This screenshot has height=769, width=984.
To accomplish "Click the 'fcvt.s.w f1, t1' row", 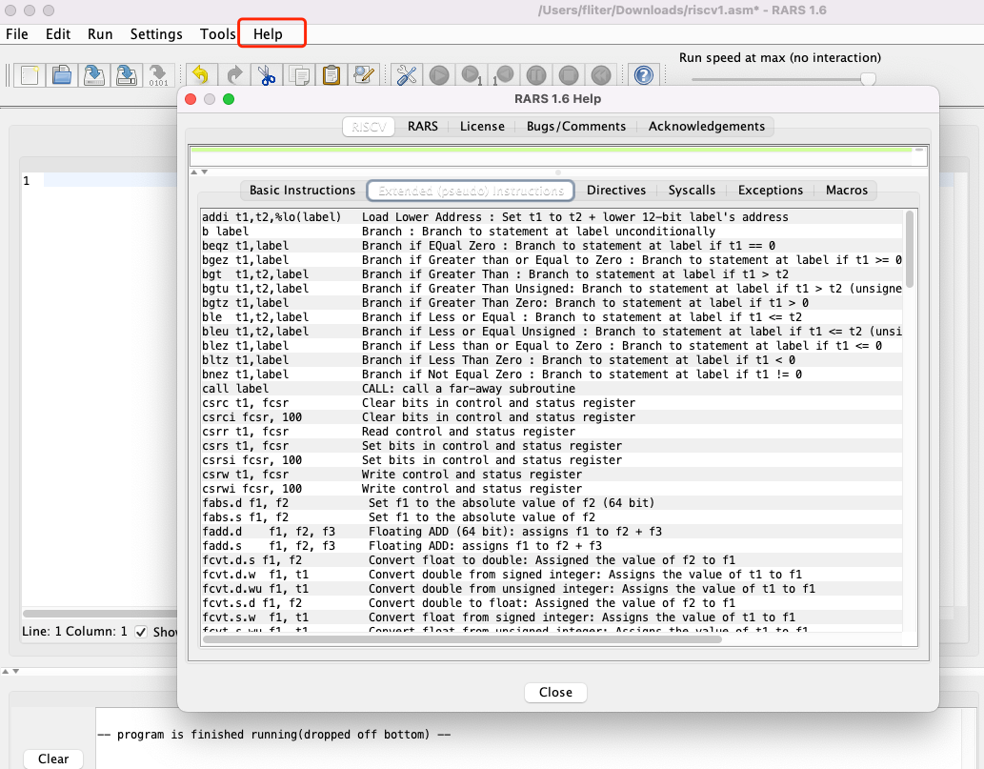I will point(552,617).
